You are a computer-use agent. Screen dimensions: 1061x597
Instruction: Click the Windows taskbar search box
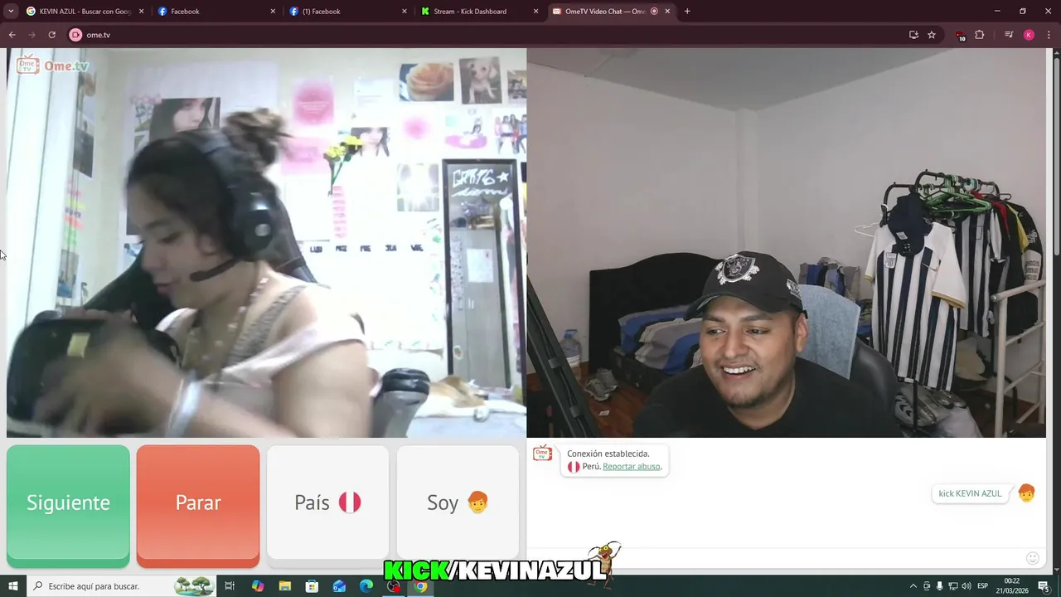tap(123, 586)
